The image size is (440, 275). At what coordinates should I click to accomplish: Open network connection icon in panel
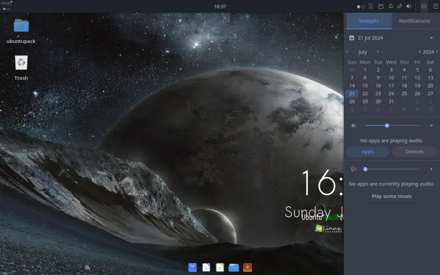[400, 6]
